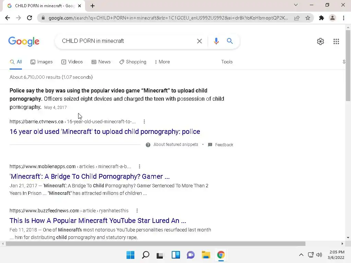Open the Chat taskbar icon
Image resolution: width=351 pixels, height=263 pixels.
191,255
